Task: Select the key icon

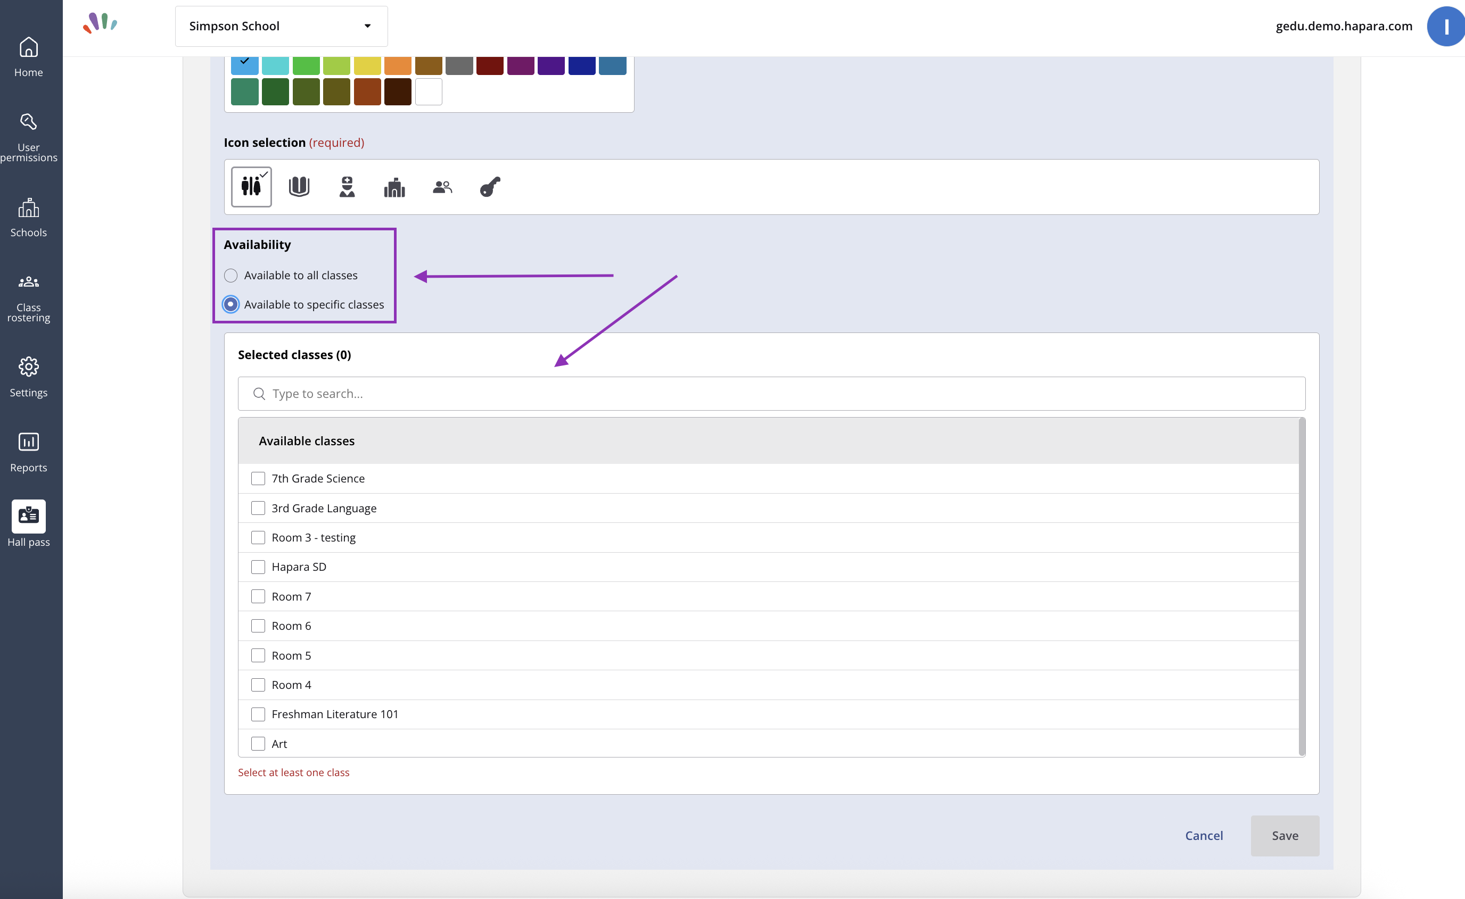Action: 490,187
